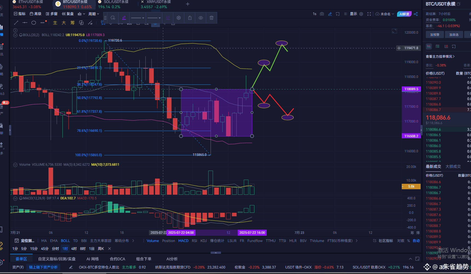Viewport: 471px width, 274px height.
Task: Click the panel collapse handle above bottom tabs
Action: click(x=216, y=253)
